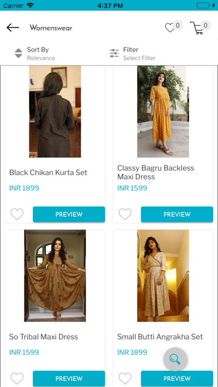Go back using the left arrow
Viewport: 218px width, 387px height.
click(x=13, y=27)
